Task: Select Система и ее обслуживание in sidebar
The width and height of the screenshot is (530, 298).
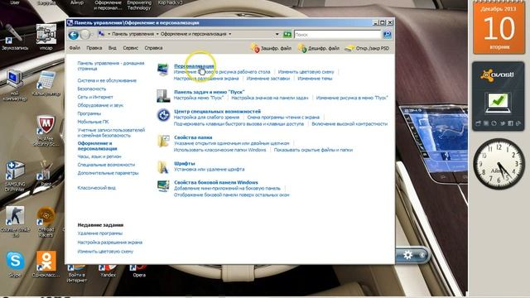Action: (x=107, y=80)
